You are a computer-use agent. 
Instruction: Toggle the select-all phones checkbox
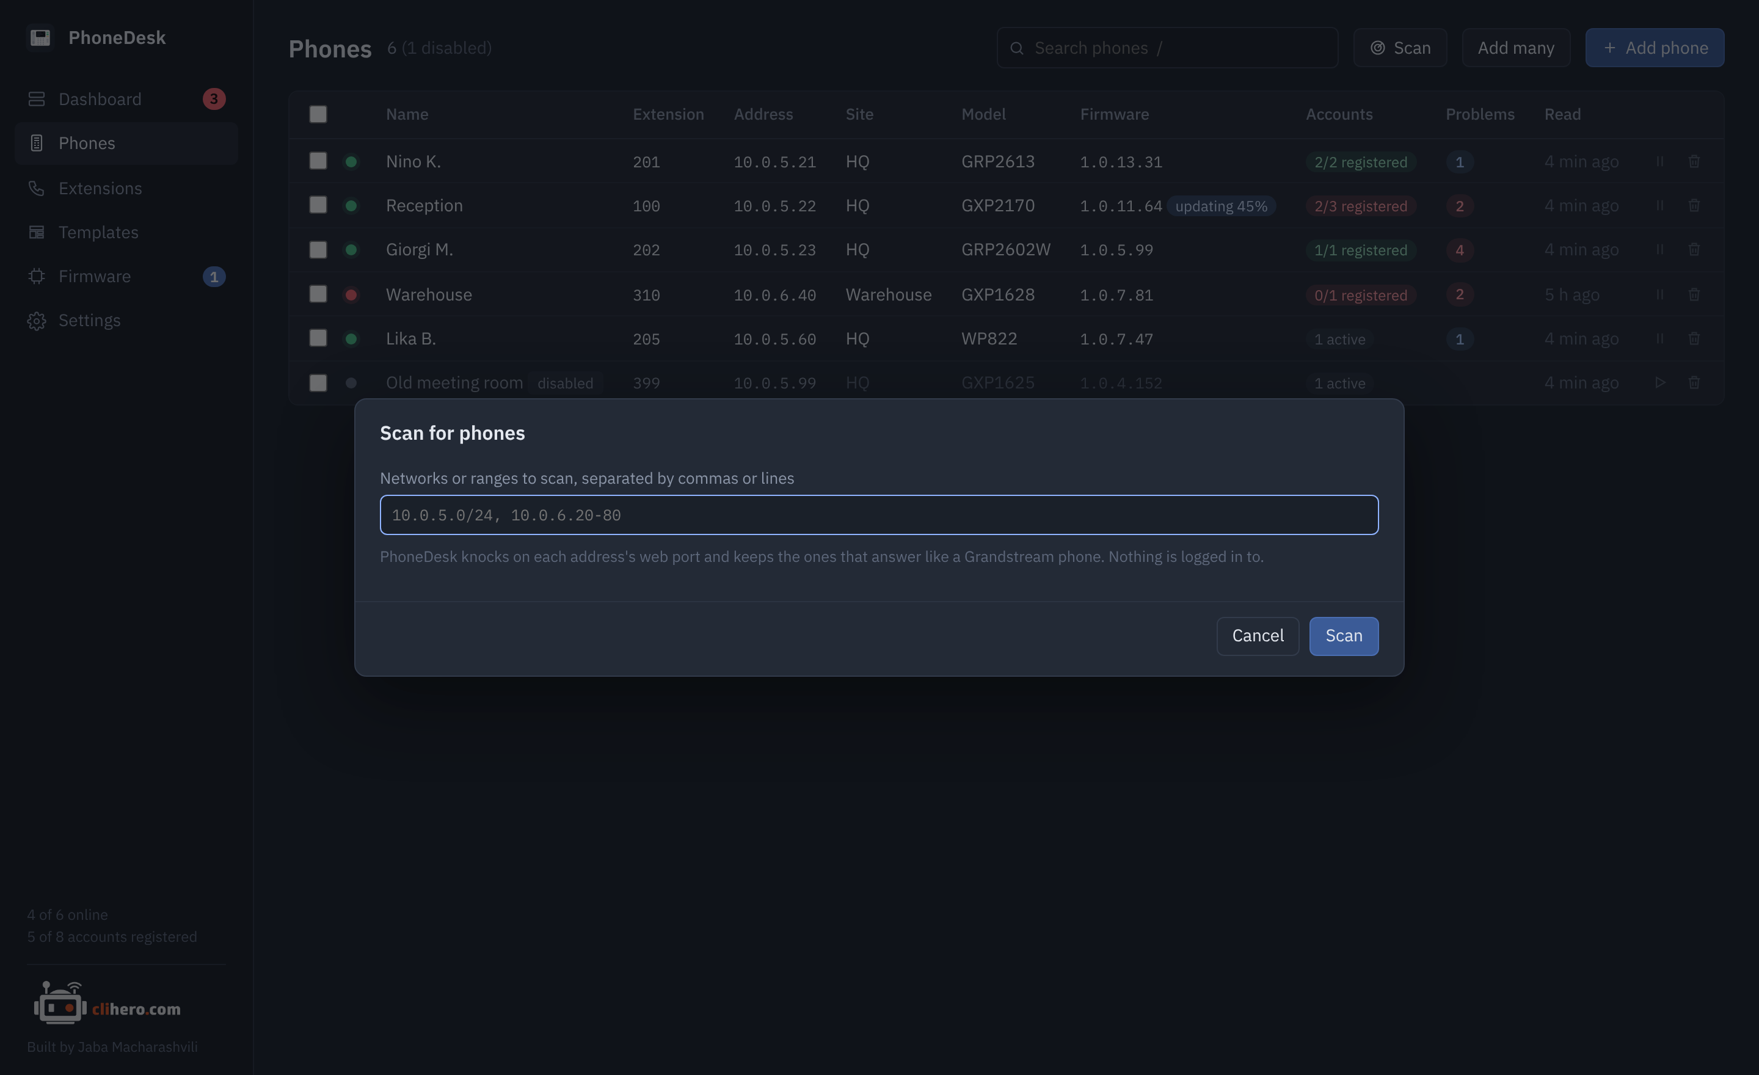pos(318,114)
